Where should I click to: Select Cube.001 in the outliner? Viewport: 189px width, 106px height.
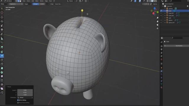[171, 13]
